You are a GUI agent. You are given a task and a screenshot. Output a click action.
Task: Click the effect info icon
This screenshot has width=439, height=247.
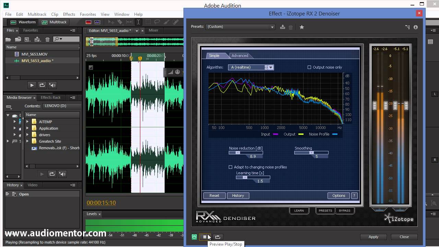(x=416, y=27)
